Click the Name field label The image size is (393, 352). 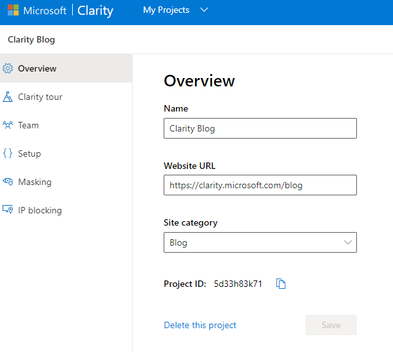click(176, 109)
